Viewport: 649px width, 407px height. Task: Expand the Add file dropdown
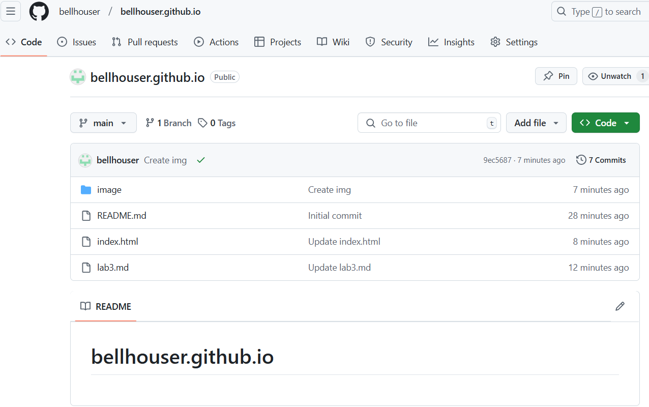[x=536, y=123]
